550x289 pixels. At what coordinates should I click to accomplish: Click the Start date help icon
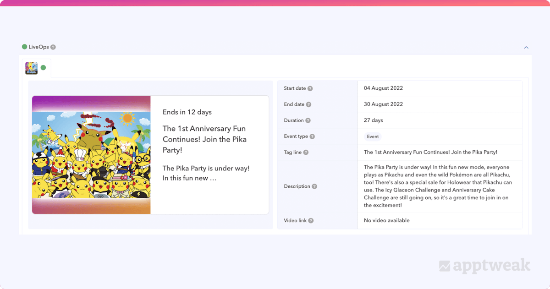pyautogui.click(x=310, y=88)
